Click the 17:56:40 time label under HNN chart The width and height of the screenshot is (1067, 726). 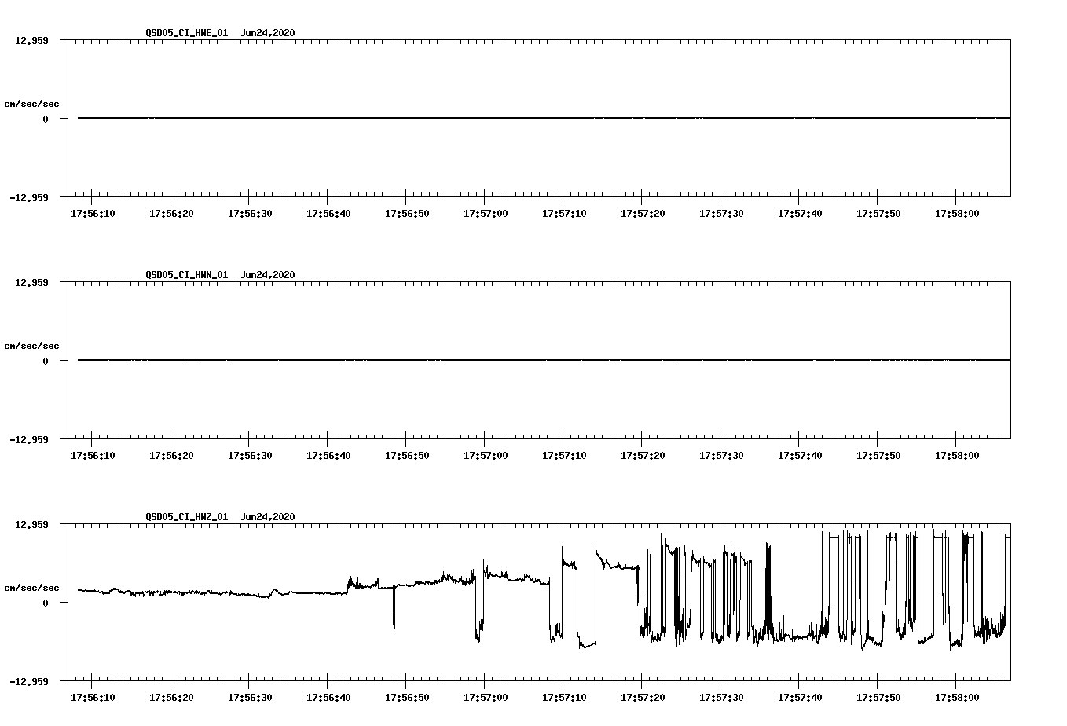(328, 455)
